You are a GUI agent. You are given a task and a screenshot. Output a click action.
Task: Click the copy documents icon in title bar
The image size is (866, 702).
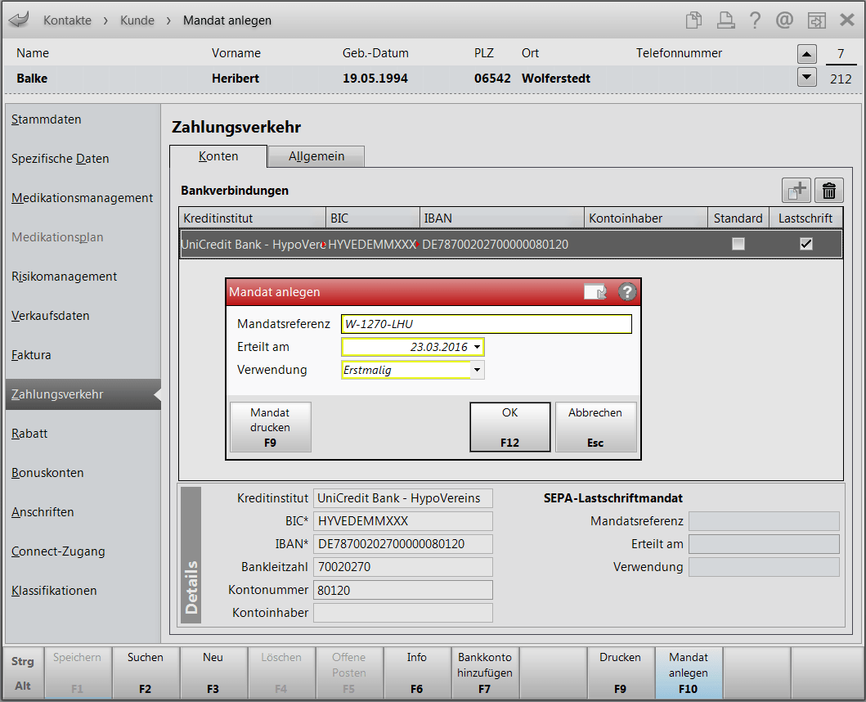click(x=693, y=20)
